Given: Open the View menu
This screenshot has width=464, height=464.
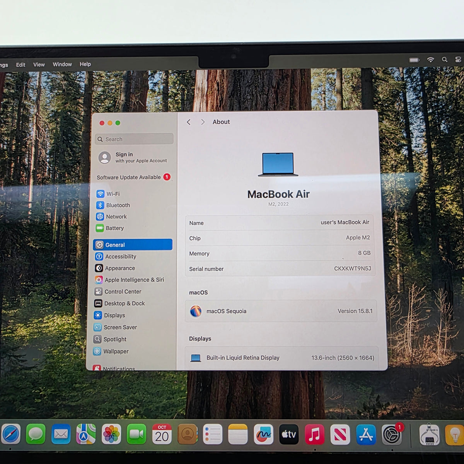Looking at the screenshot, I should pos(39,65).
